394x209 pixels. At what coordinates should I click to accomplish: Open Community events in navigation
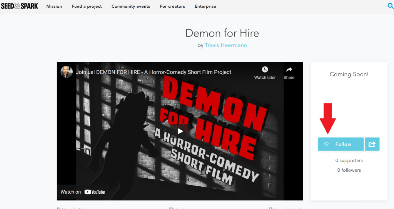(x=131, y=7)
